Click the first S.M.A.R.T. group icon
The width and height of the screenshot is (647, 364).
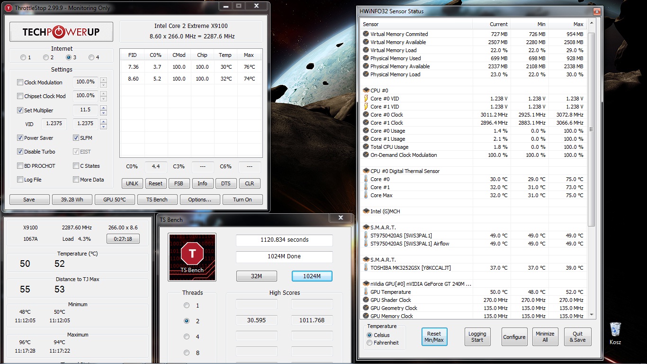[366, 227]
